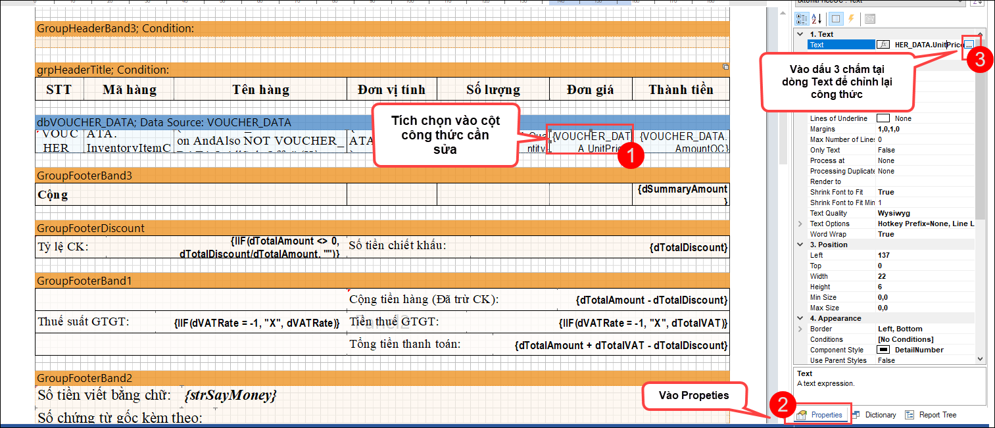995x428 pixels.
Task: Collapse the 1. Text property section
Action: pyautogui.click(x=800, y=34)
